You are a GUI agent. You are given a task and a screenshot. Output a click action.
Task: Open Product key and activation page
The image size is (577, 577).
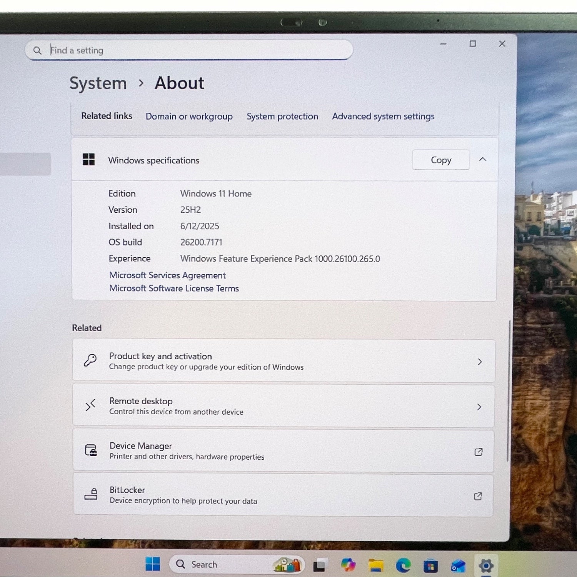[x=283, y=361]
